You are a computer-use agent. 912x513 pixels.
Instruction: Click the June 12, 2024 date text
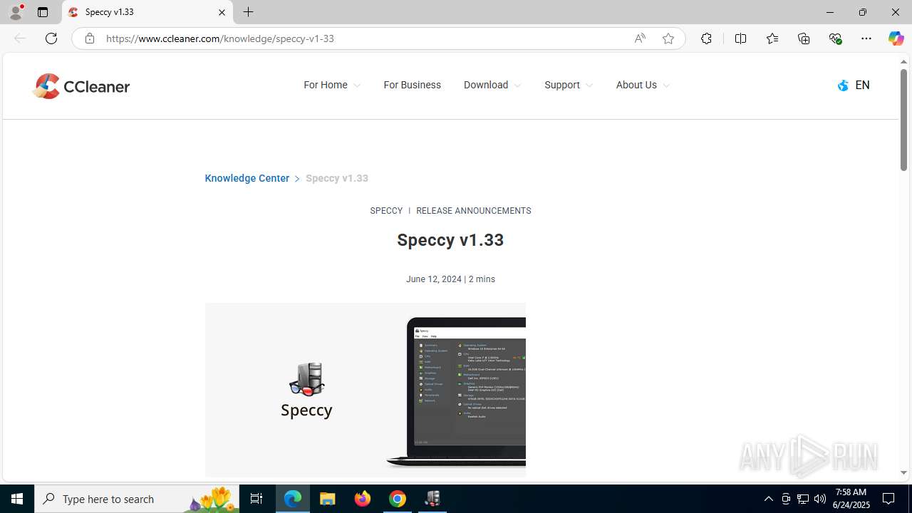[x=434, y=279]
